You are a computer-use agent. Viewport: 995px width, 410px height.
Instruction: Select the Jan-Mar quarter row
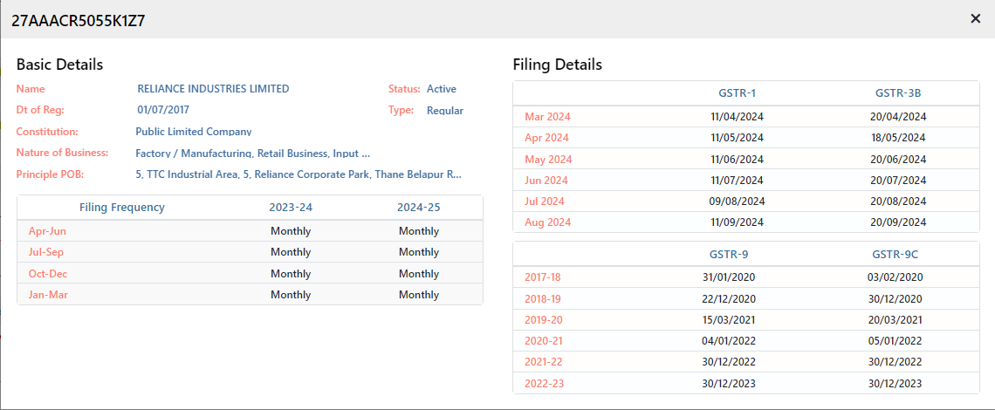[250, 295]
